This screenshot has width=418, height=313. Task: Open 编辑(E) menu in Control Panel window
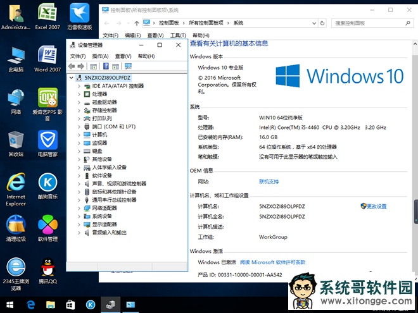133,35
